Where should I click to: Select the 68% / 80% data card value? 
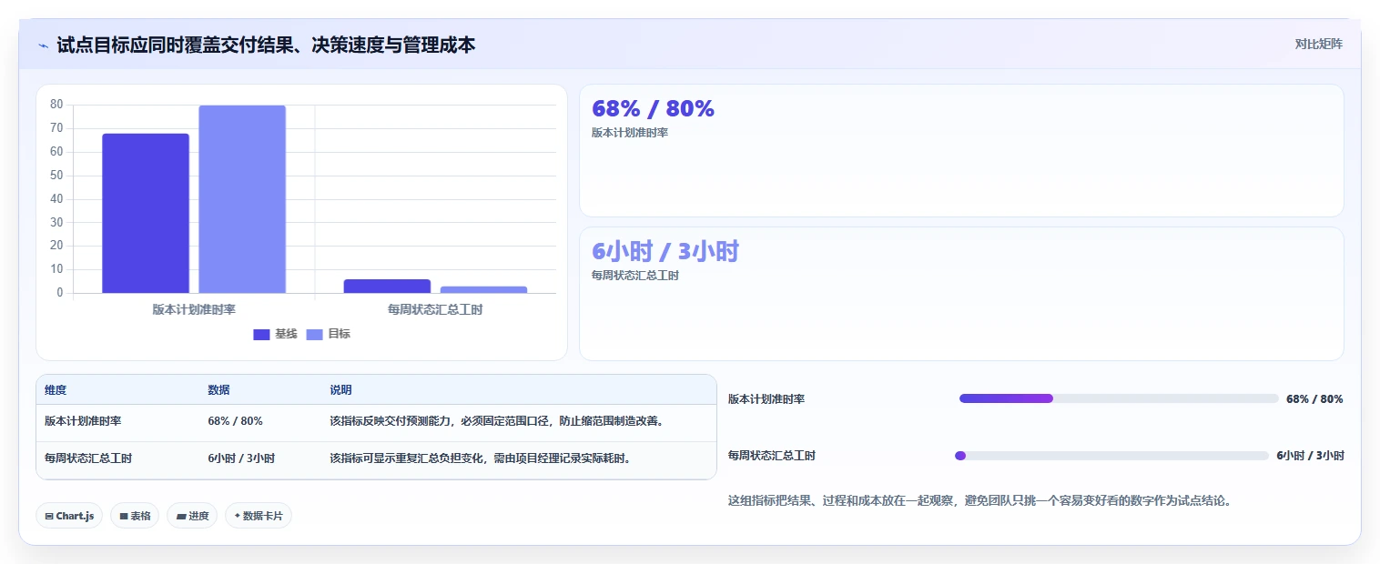coord(653,108)
